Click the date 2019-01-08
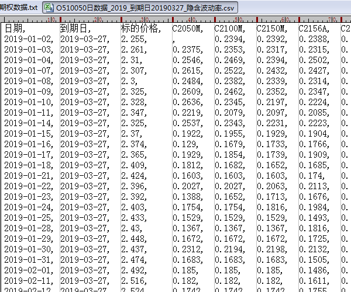 point(29,81)
